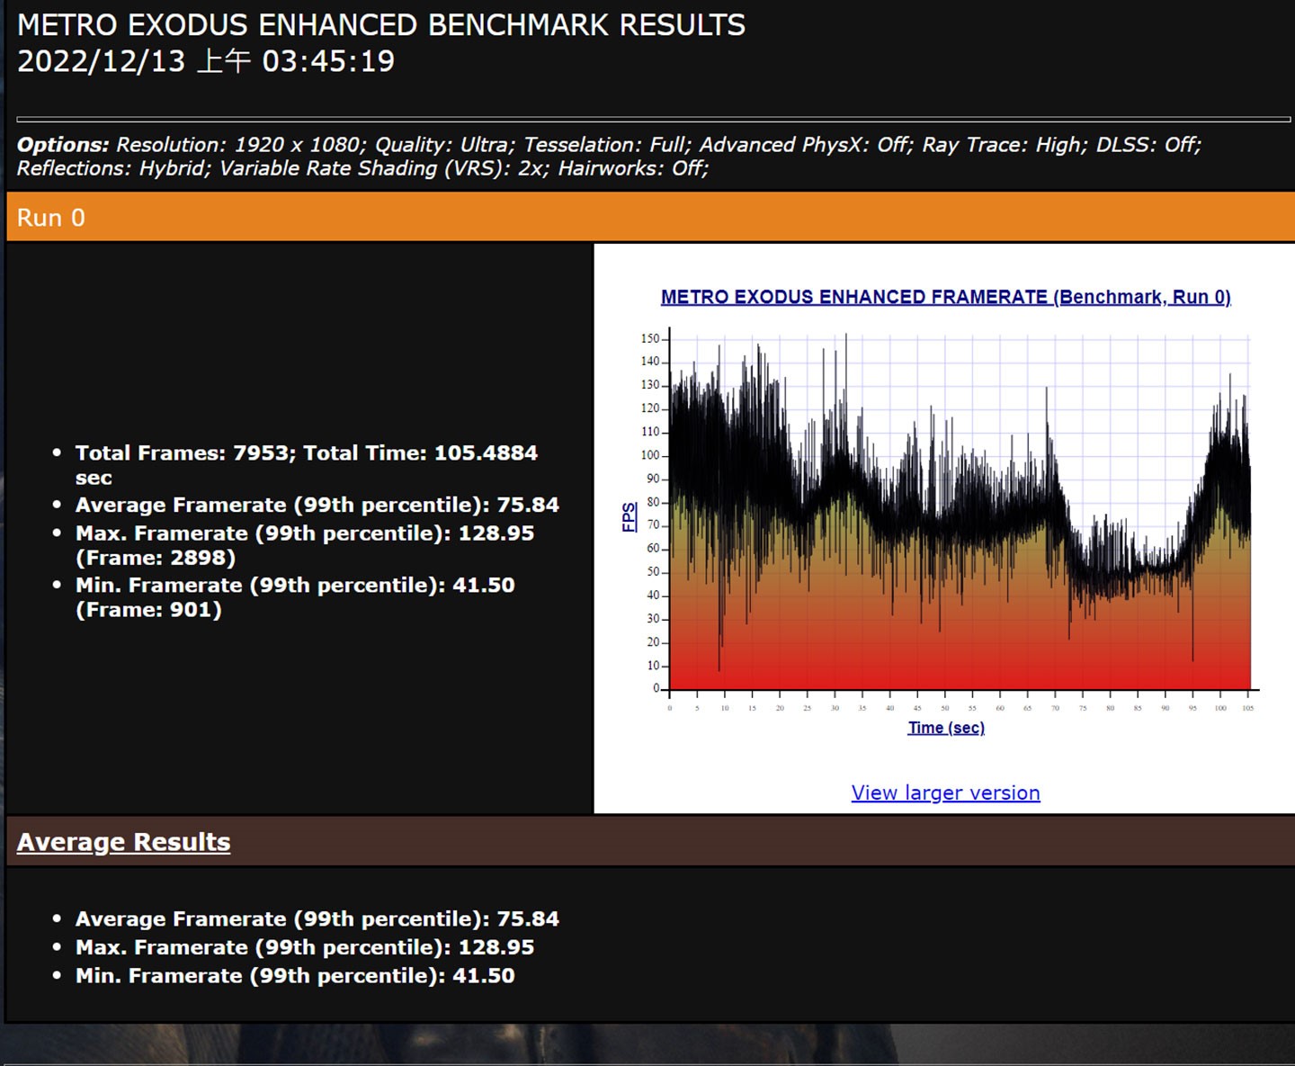The height and width of the screenshot is (1066, 1295).
Task: Click the METRO EXODUS ENHANCED BENCHMARK RESULTS title
Action: pos(381,25)
